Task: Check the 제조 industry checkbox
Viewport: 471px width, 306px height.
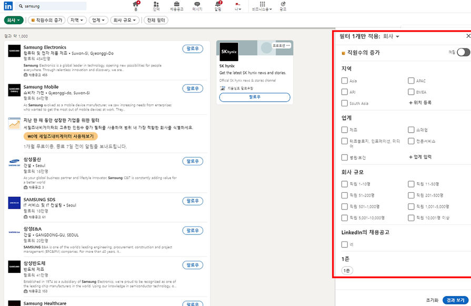Action: point(345,130)
